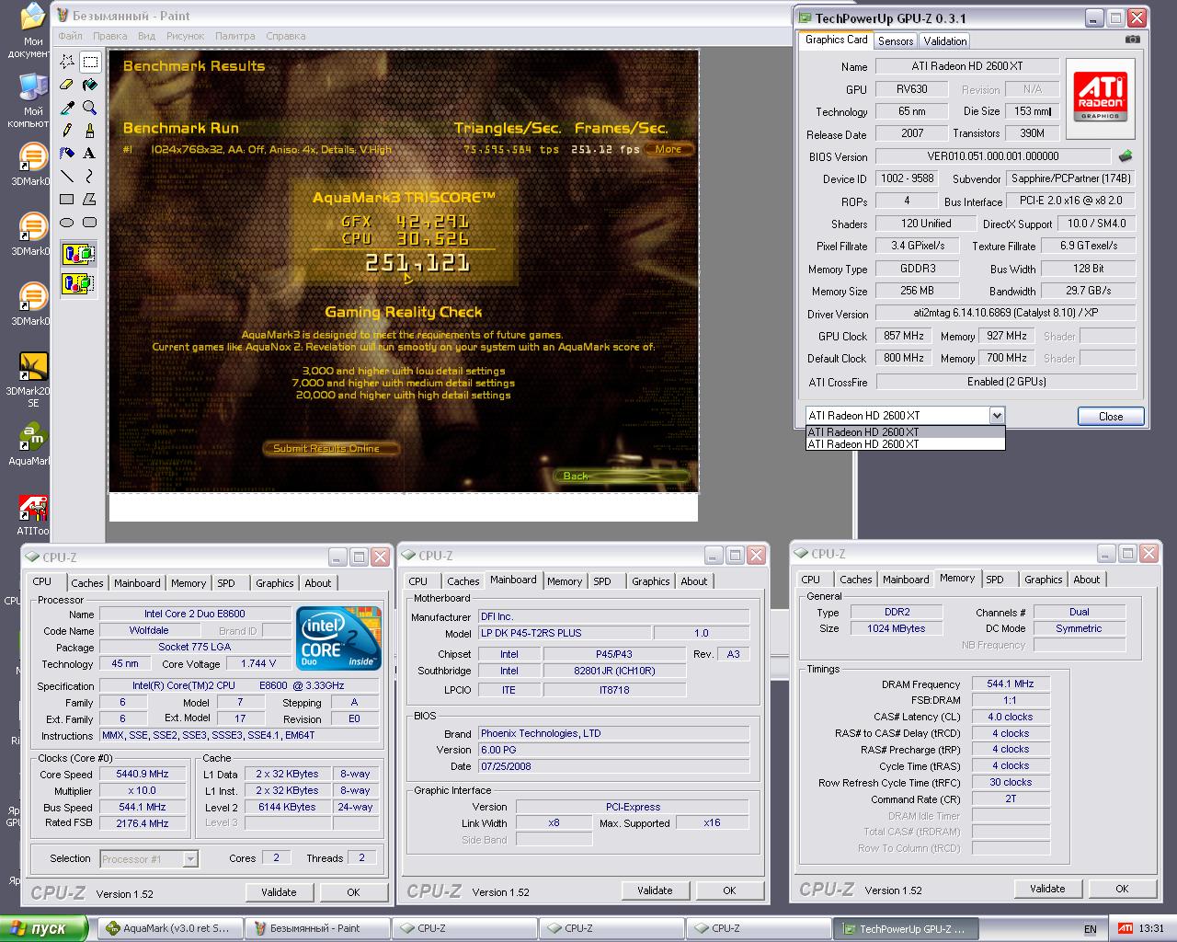This screenshot has width=1177, height=942.
Task: Click the 13:31 clock in the taskbar
Action: 1151,929
